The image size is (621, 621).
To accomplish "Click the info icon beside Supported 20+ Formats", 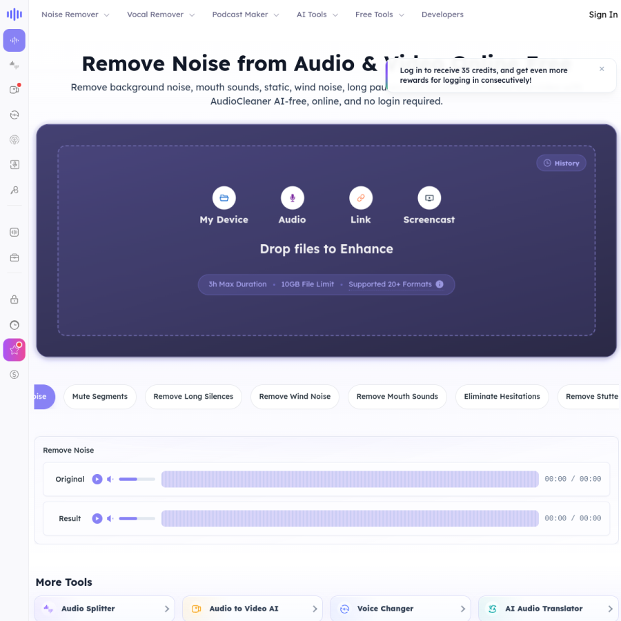I will [440, 284].
